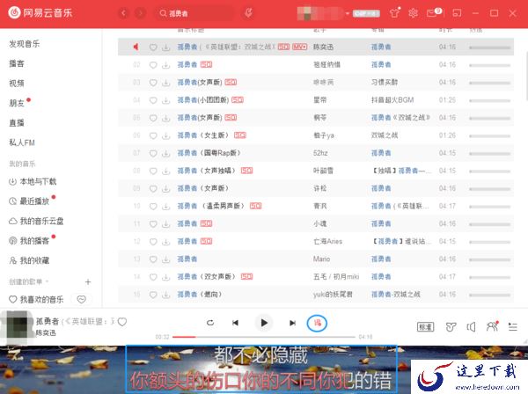
Task: Like 孤勇者（温柔男声版） with heart icon
Action: (x=153, y=207)
